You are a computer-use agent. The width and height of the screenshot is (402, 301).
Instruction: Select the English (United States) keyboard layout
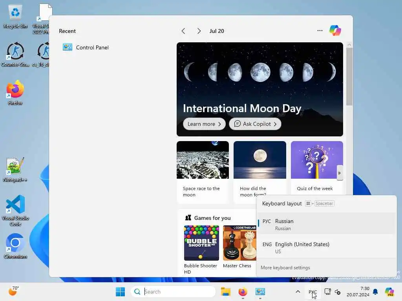(326, 247)
